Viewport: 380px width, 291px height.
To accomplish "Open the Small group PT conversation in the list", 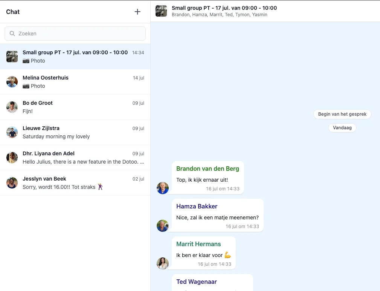I will [x=75, y=57].
